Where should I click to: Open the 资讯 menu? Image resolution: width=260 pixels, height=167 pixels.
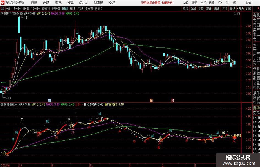point(58,3)
